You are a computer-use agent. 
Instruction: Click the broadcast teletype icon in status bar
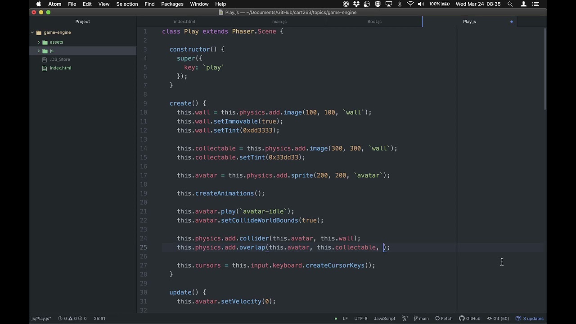405,319
